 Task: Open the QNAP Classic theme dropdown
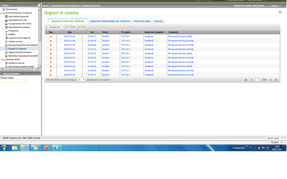(275, 138)
